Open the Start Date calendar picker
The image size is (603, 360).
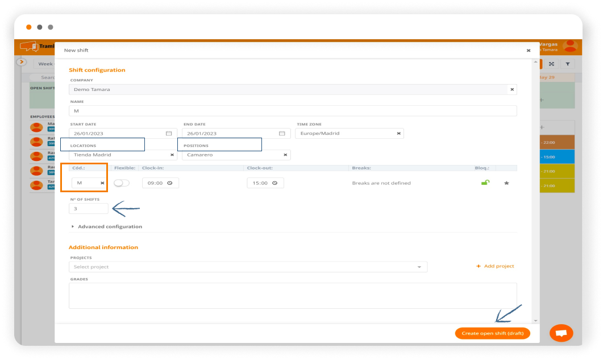coord(168,133)
